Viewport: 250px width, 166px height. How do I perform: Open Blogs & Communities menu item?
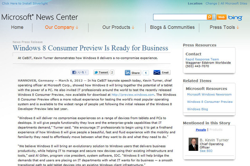172,27
